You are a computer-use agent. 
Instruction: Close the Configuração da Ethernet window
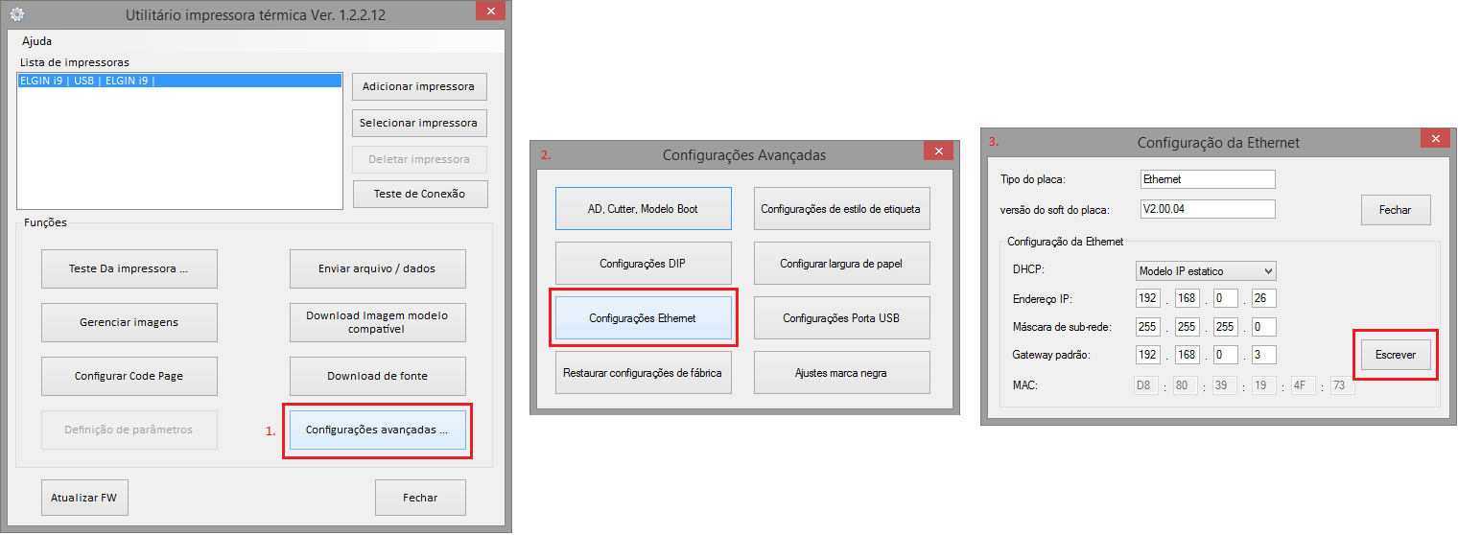click(x=1435, y=139)
